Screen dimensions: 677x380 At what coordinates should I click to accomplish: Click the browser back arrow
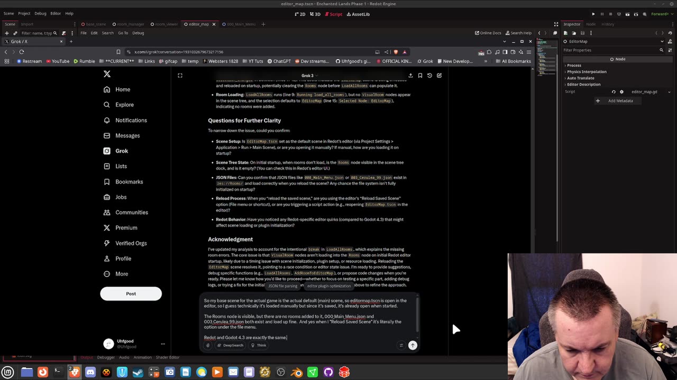[6, 52]
